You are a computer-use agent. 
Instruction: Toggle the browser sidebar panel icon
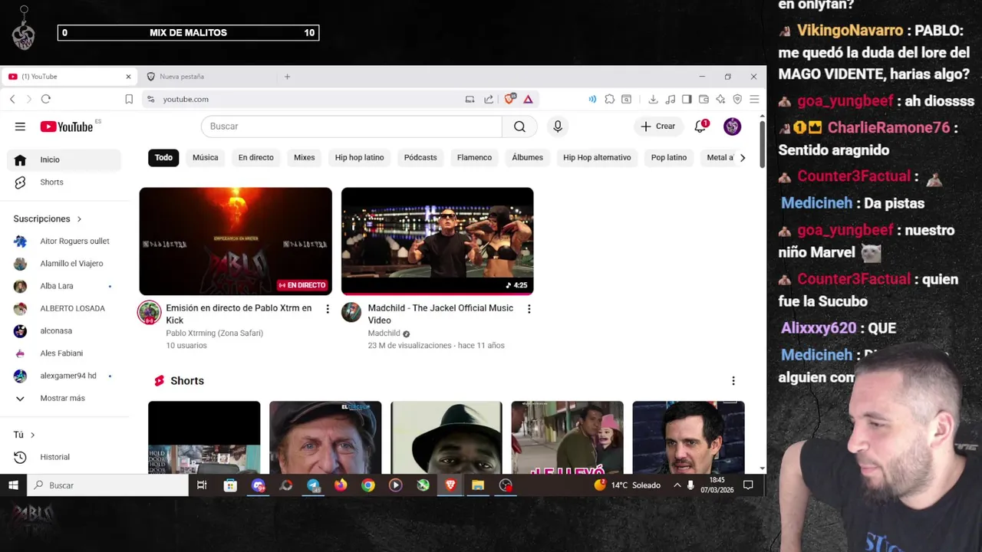[687, 99]
